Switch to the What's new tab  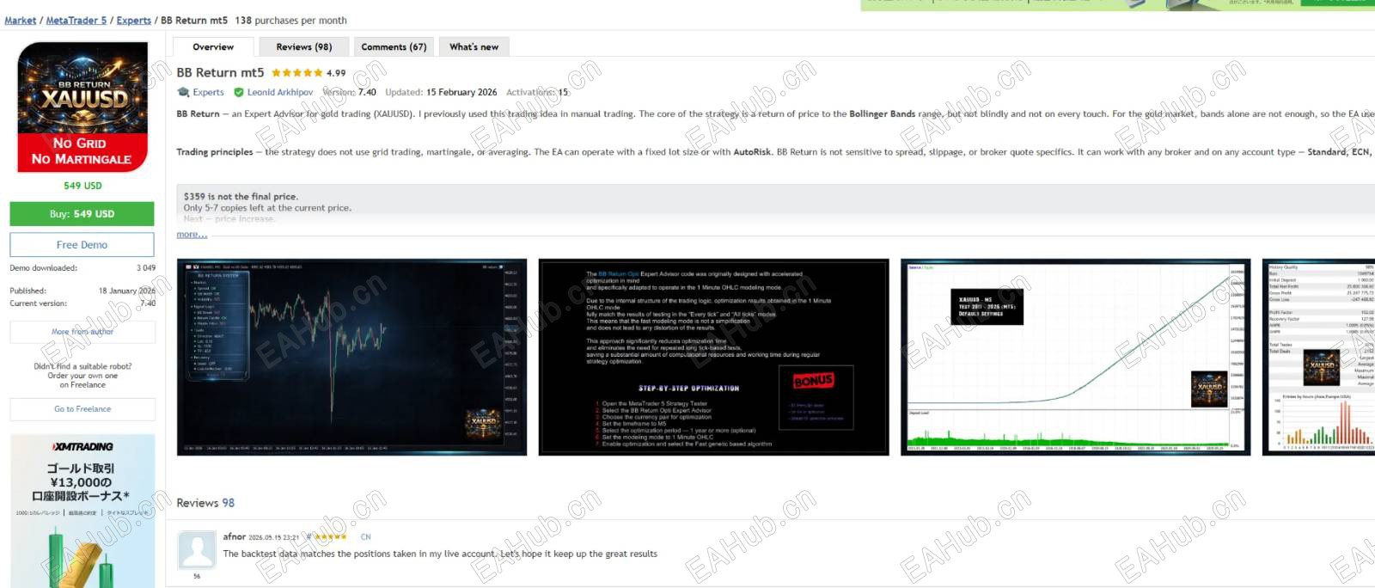(474, 47)
